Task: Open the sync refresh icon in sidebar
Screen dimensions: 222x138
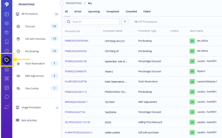Action: (x=7, y=107)
